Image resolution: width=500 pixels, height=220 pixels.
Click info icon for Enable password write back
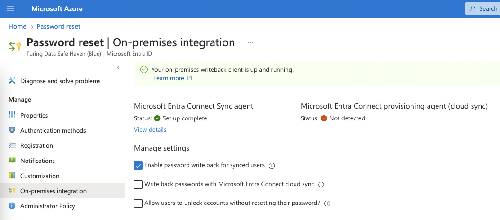pos(272,166)
